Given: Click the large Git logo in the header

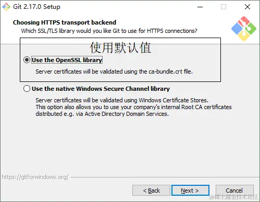Looking at the screenshot, I should coord(244,29).
